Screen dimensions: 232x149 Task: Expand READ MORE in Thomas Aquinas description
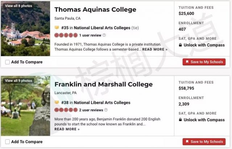coord(155,50)
